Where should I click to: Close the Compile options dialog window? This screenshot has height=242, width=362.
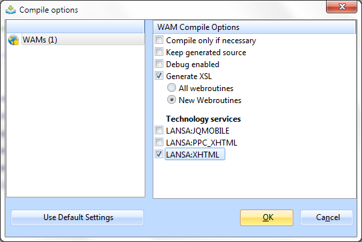pyautogui.click(x=342, y=7)
